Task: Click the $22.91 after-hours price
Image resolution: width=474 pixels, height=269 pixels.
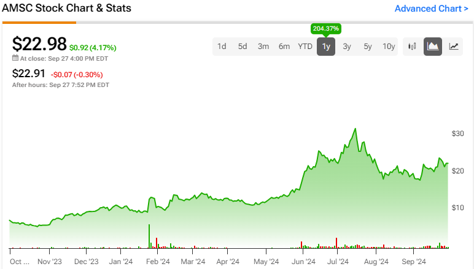Action: [x=29, y=74]
